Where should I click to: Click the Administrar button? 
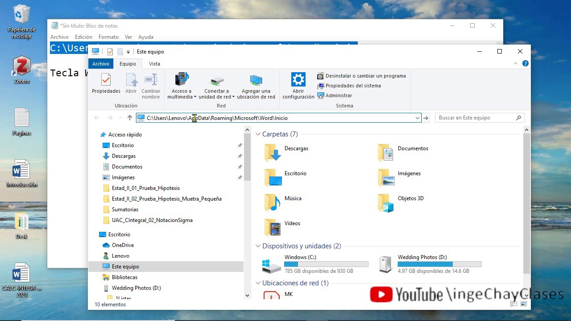point(335,95)
